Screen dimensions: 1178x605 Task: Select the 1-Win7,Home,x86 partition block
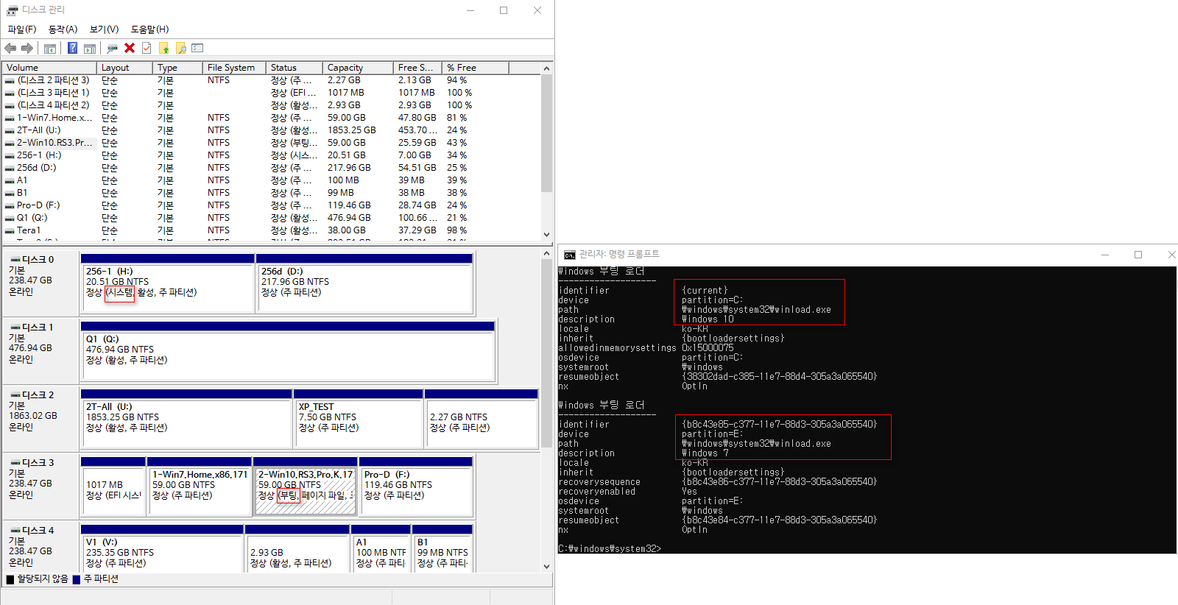(200, 487)
